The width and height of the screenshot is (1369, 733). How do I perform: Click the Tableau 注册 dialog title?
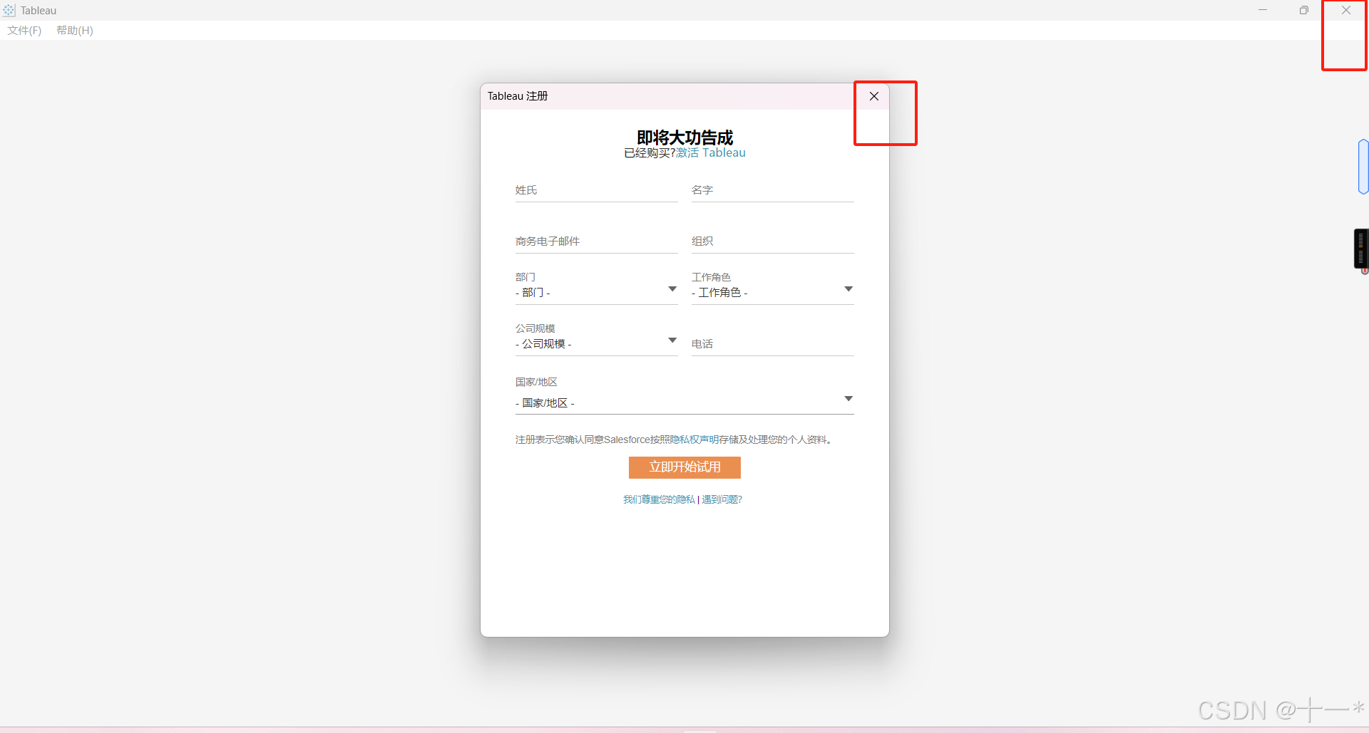[x=518, y=96]
